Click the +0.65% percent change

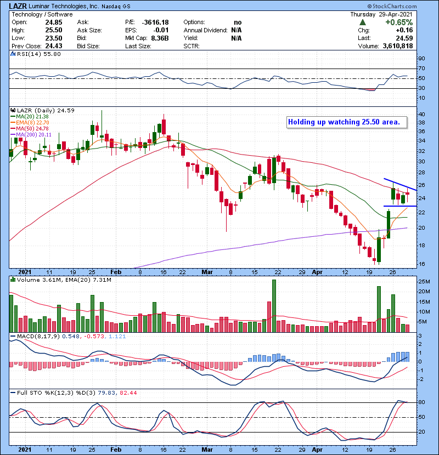399,22
